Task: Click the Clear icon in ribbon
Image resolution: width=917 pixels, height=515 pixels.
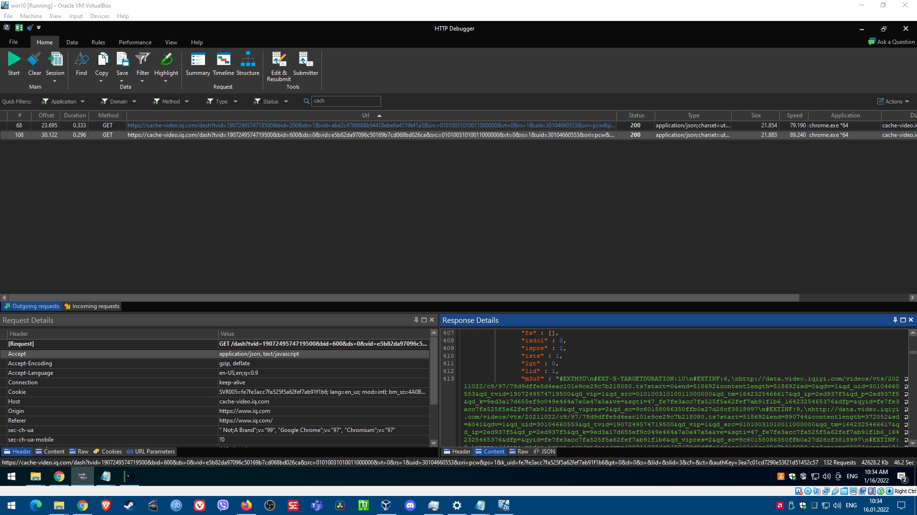Action: point(34,60)
